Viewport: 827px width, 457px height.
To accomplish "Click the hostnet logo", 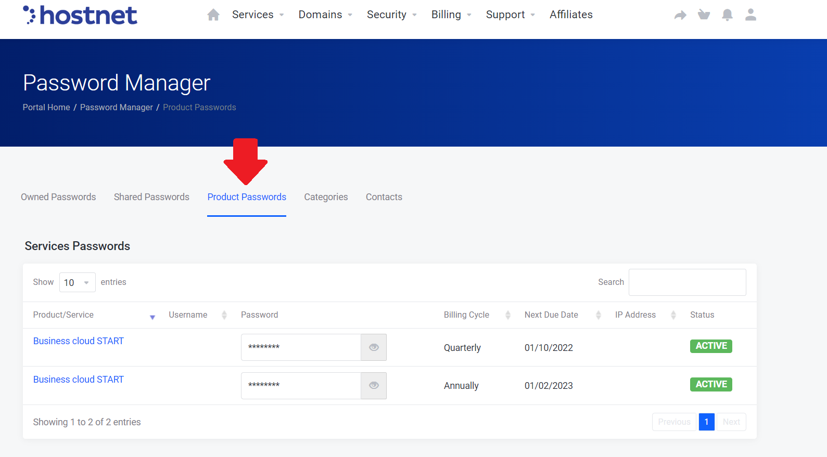I will [81, 15].
